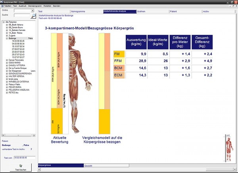Switch to the Nomogramme tab
Viewport: 238px width, 173px height.
pos(77,11)
